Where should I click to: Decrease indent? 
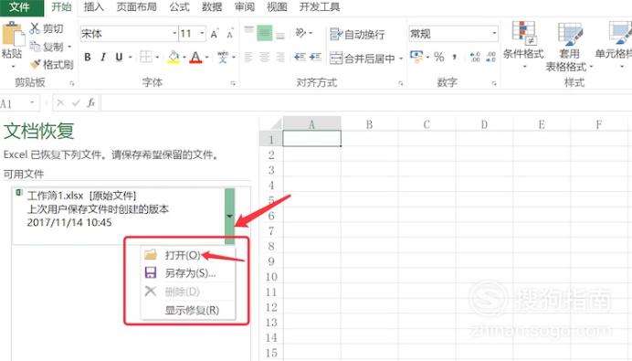click(x=300, y=58)
